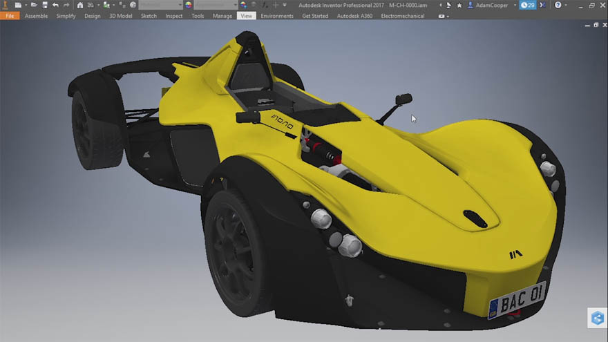Switch to the Manage tab
Viewport: 608px width, 342px height.
pos(222,16)
